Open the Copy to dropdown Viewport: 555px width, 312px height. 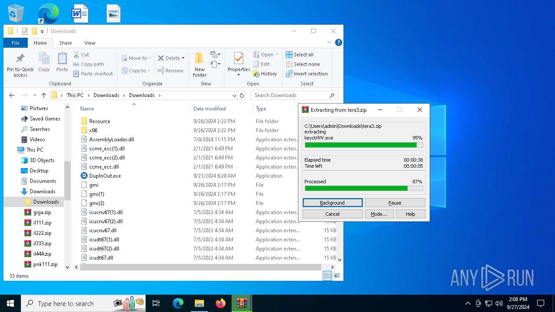pyautogui.click(x=136, y=71)
